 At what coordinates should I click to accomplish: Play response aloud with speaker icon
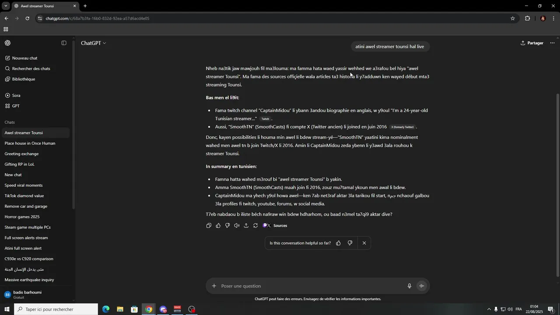coord(237,226)
